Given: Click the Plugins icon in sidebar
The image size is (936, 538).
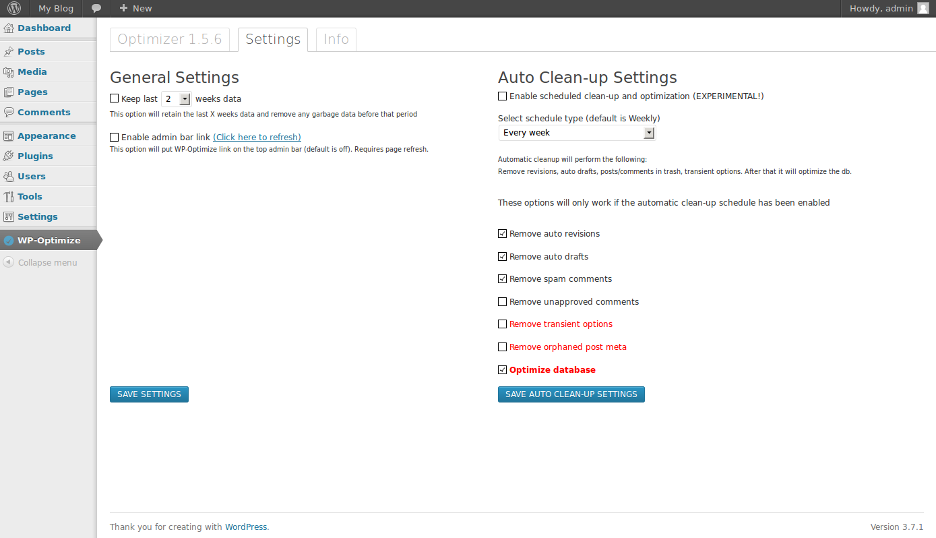Looking at the screenshot, I should pyautogui.click(x=9, y=156).
